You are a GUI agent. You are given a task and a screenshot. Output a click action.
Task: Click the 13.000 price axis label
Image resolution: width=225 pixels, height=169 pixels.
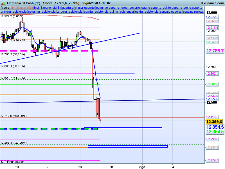pyautogui.click(x=212, y=13)
